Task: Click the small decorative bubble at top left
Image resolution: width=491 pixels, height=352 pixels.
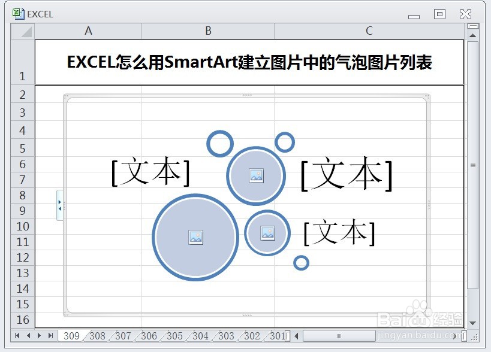Action: coord(220,144)
